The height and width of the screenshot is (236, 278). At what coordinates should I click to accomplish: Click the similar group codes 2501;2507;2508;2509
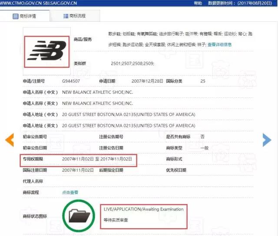pos(132,63)
